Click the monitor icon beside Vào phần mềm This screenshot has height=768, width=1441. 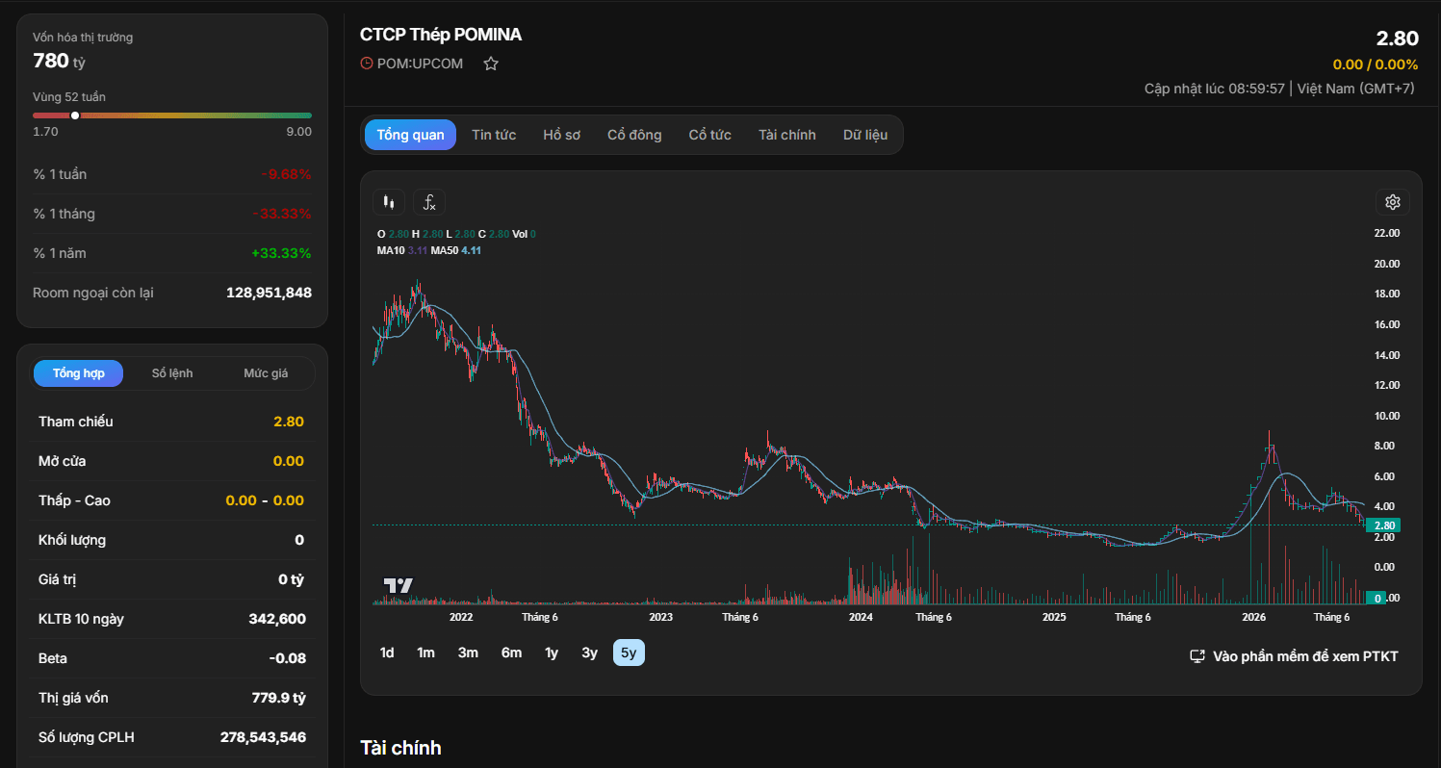tap(1197, 656)
